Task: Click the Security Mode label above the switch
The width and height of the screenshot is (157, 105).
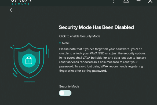Action: pos(69,86)
